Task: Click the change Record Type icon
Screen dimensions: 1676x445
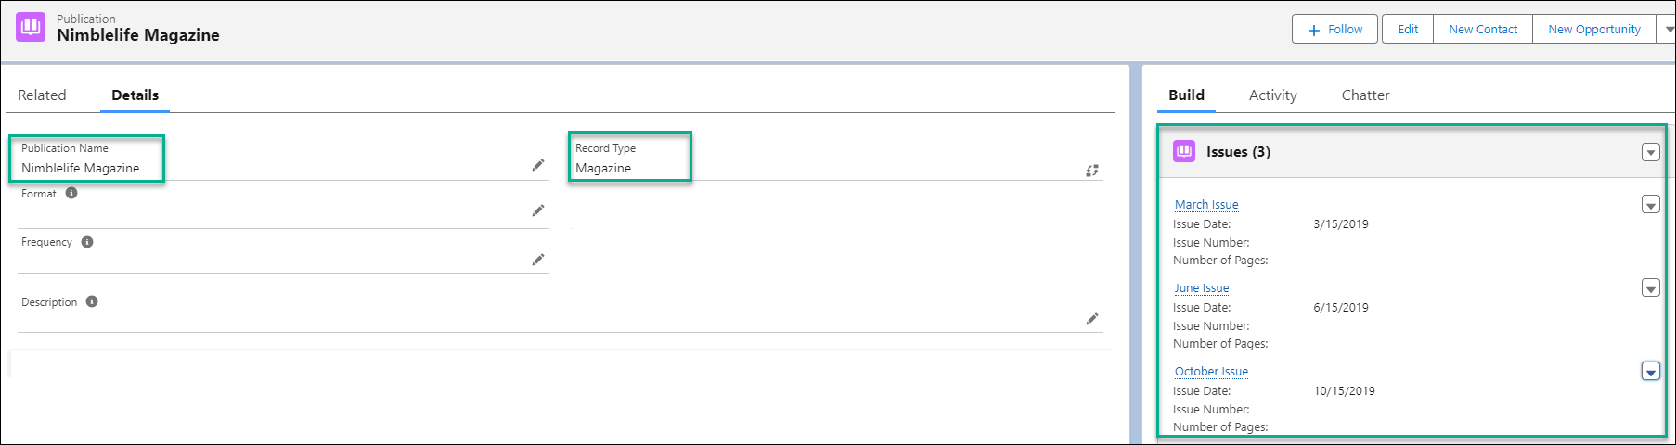Action: pos(1091,171)
